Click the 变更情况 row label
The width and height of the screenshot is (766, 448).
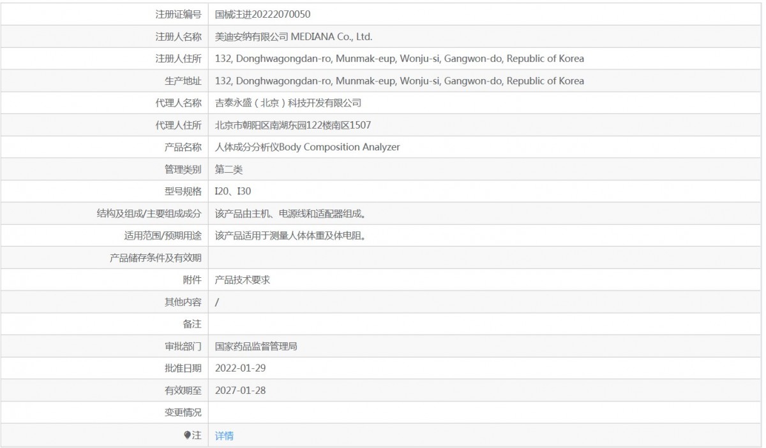click(x=183, y=413)
